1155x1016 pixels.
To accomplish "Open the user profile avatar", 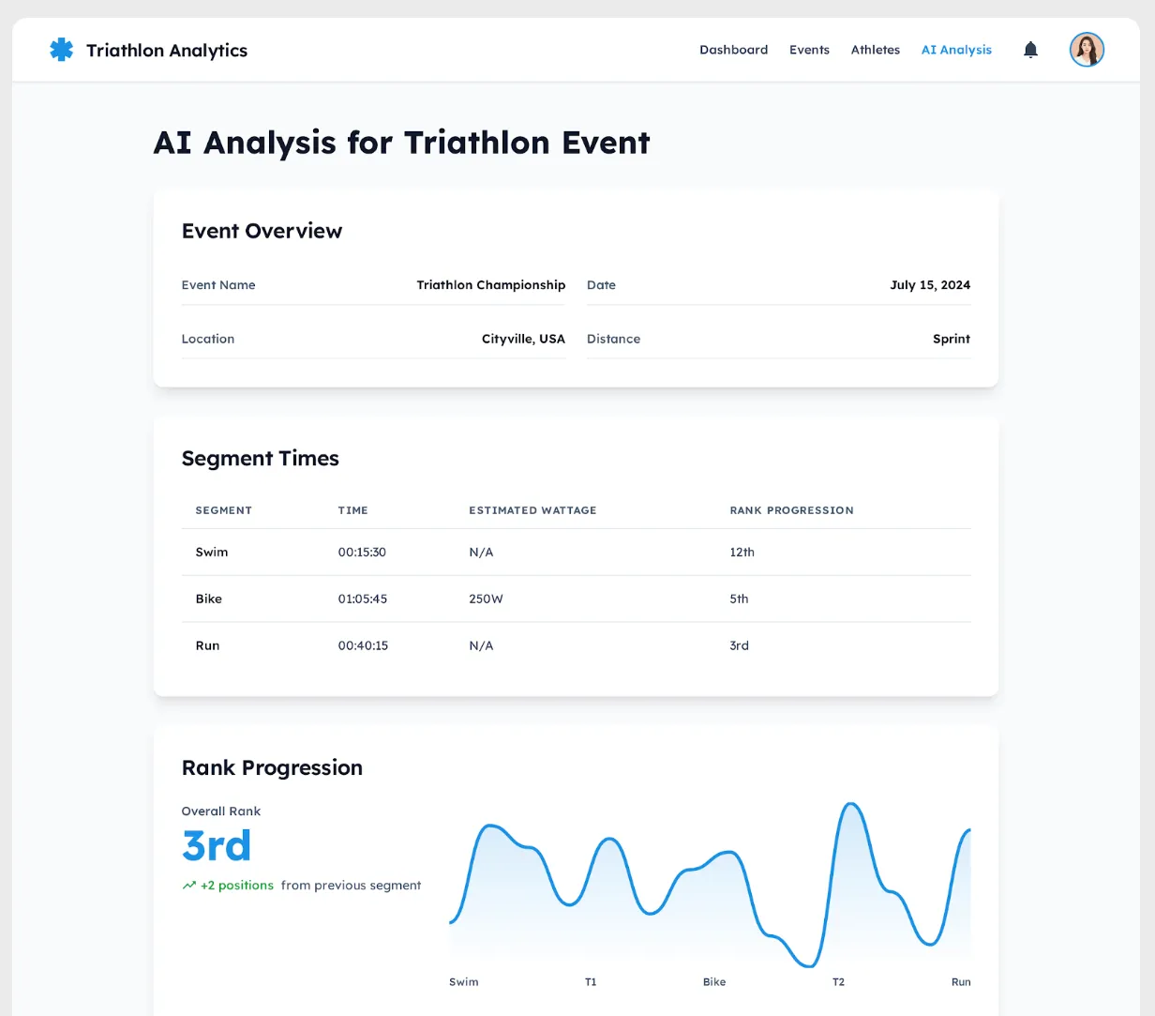I will pos(1087,50).
